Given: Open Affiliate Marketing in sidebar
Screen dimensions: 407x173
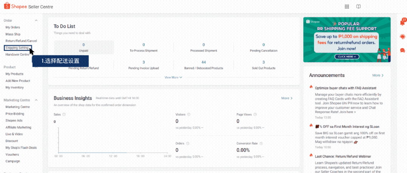Looking at the screenshot, I should [18, 127].
